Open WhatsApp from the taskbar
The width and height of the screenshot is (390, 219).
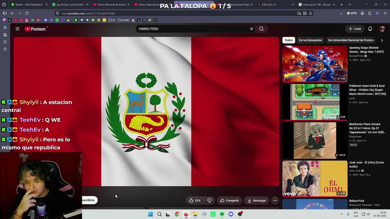pos(213,214)
